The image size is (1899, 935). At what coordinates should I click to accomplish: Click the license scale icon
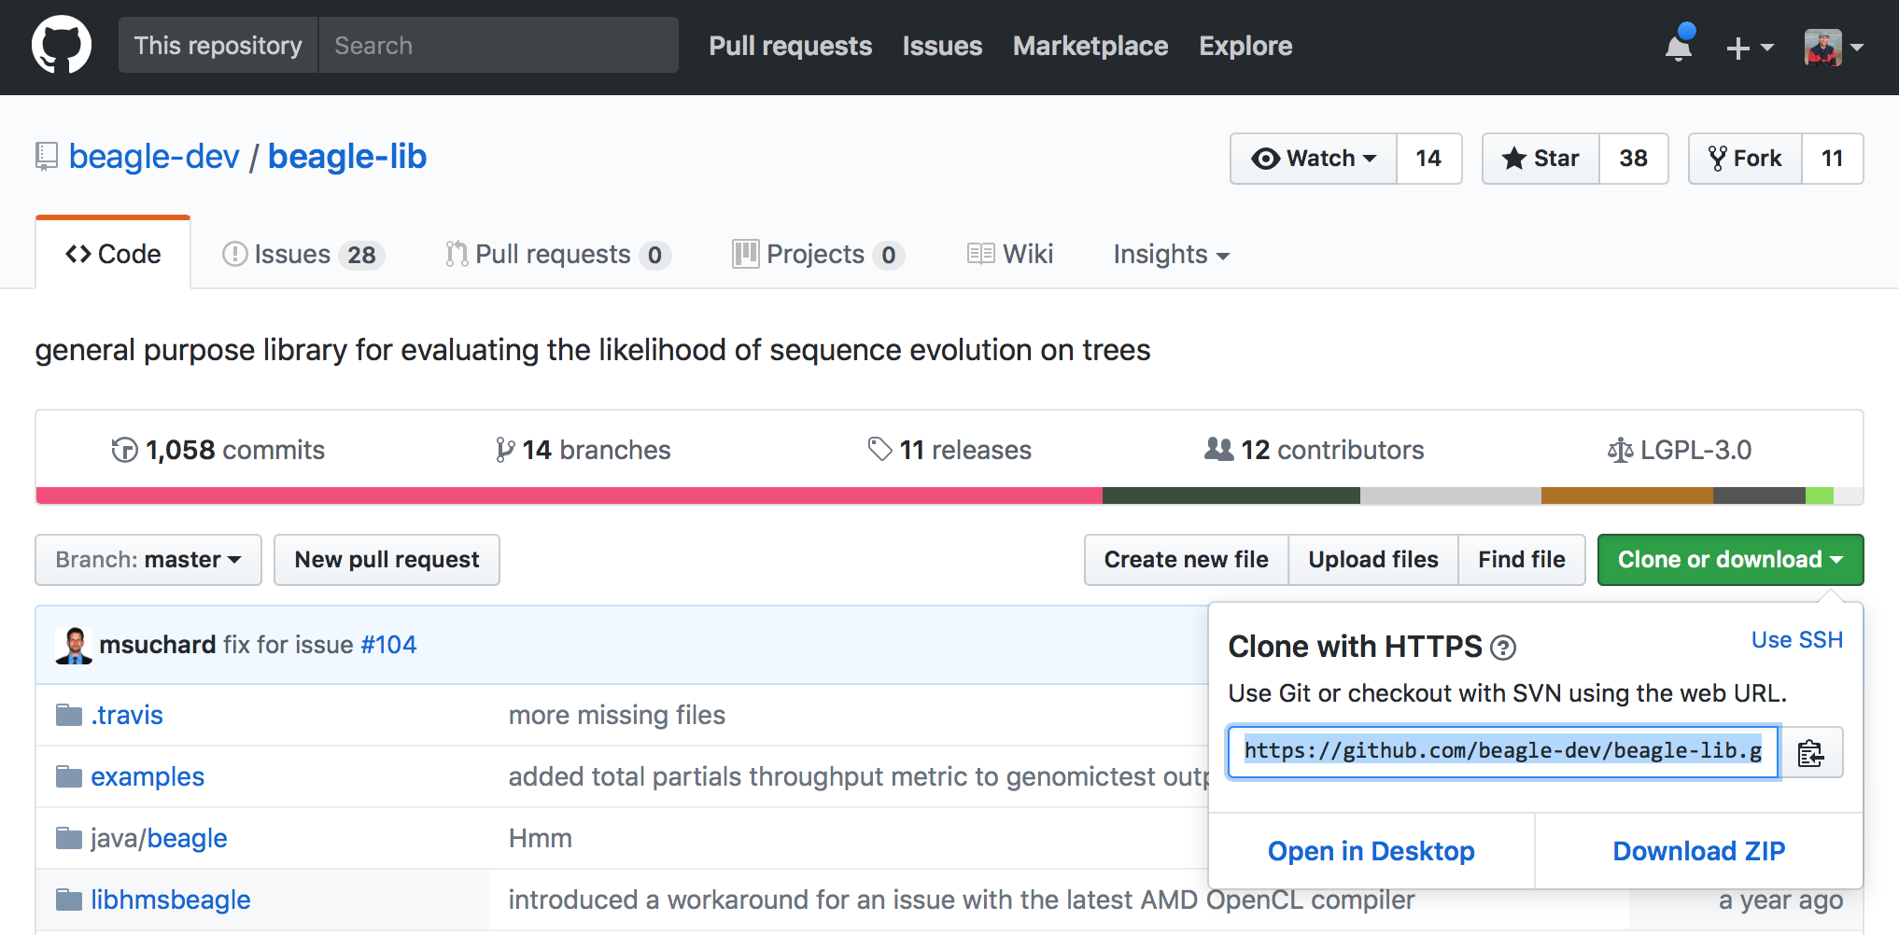point(1620,450)
